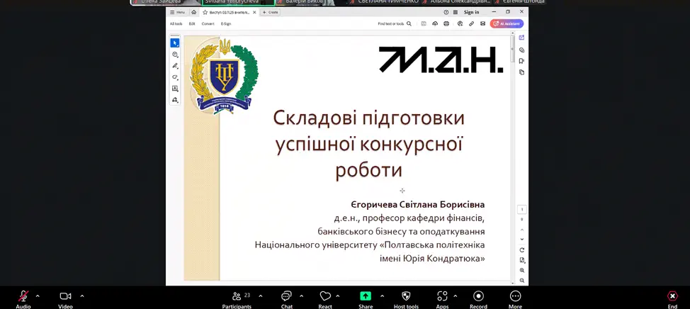Open the print icon in Acrobat toolbar
The width and height of the screenshot is (690, 309).
pyautogui.click(x=446, y=23)
